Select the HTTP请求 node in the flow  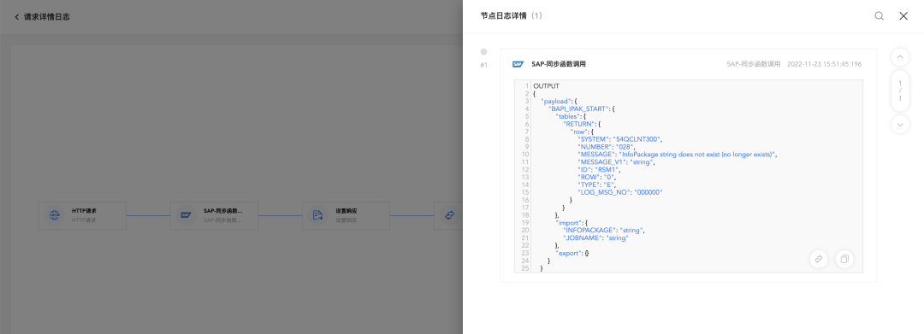[x=82, y=215]
